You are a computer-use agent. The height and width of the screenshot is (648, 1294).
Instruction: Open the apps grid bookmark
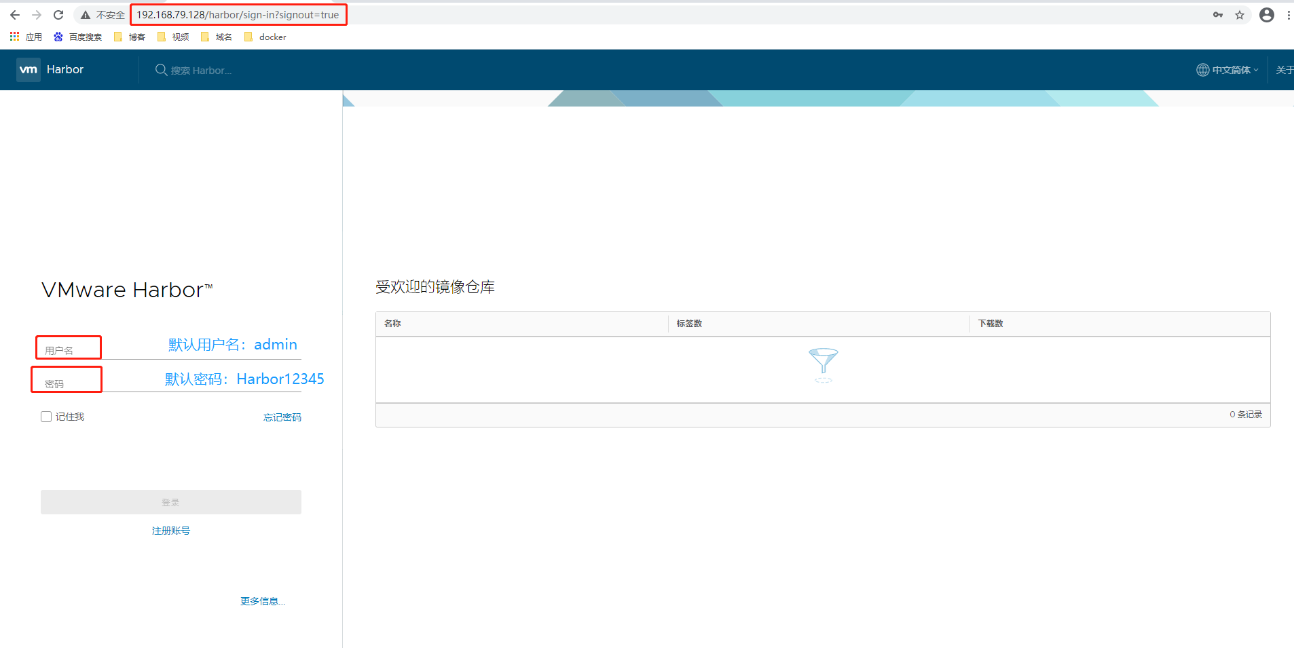click(26, 37)
